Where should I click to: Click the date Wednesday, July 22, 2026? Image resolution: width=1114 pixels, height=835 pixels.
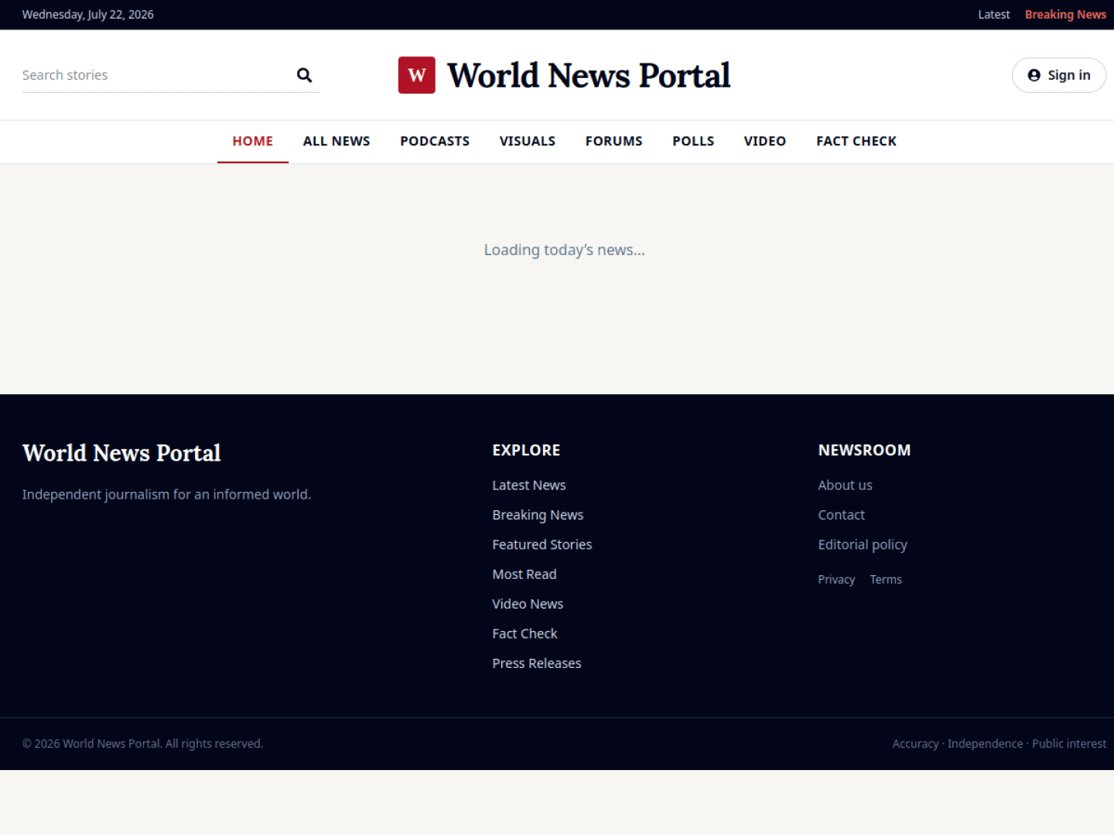[x=88, y=15]
